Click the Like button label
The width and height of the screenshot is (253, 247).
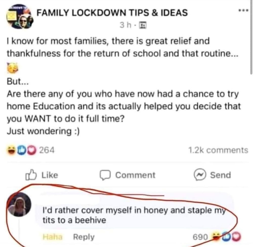[50, 175]
